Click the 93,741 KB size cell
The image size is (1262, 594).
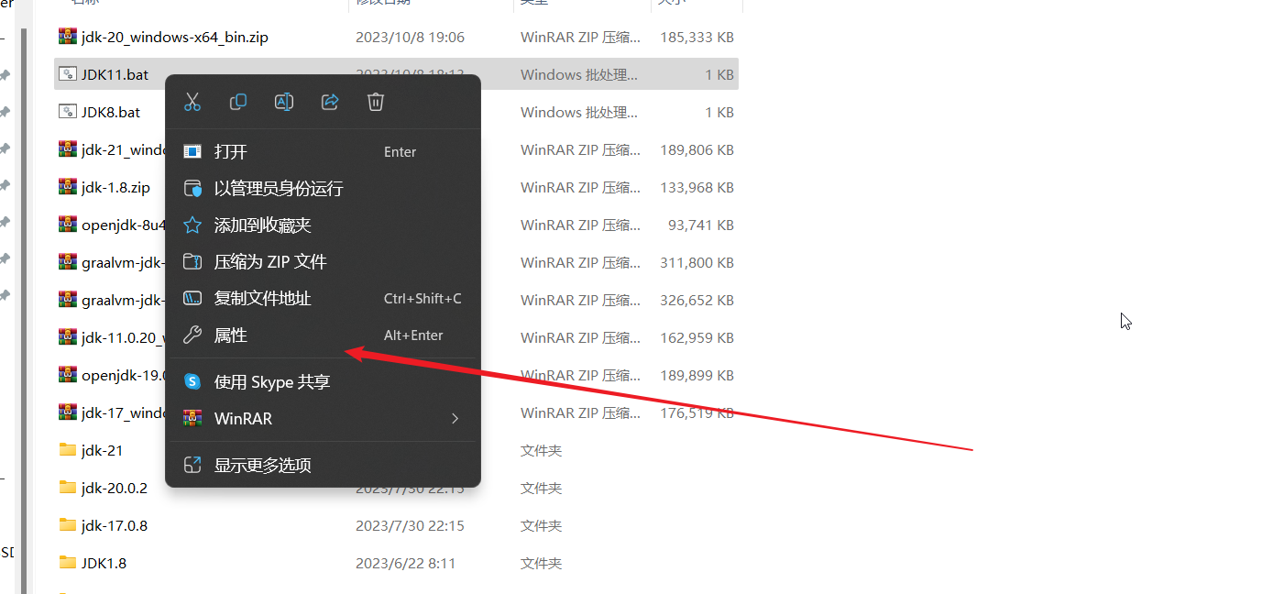(x=701, y=225)
